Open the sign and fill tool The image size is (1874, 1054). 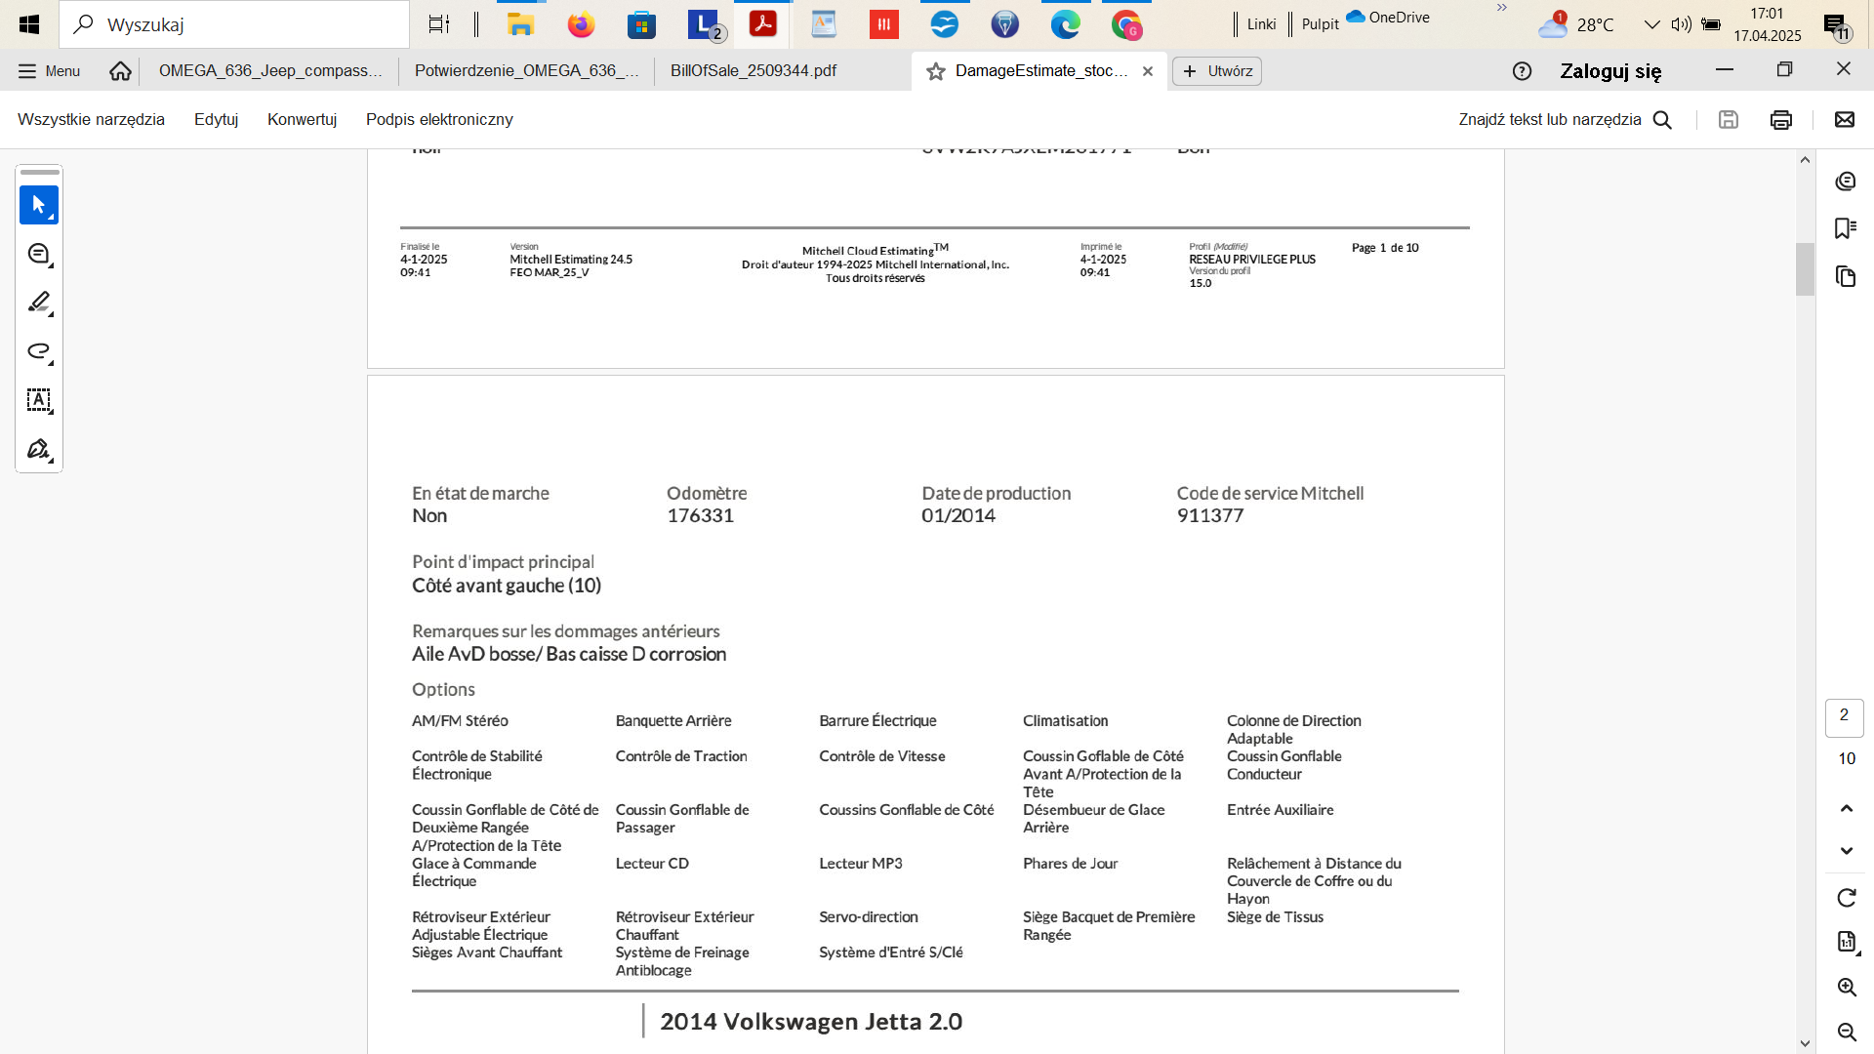point(39,449)
